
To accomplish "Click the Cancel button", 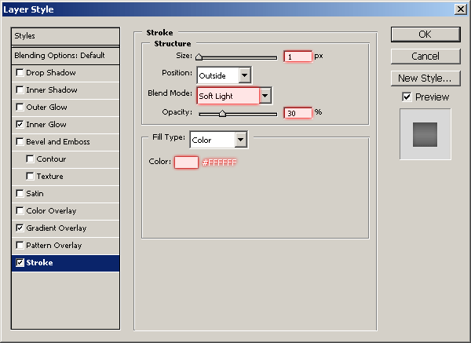I will click(425, 57).
